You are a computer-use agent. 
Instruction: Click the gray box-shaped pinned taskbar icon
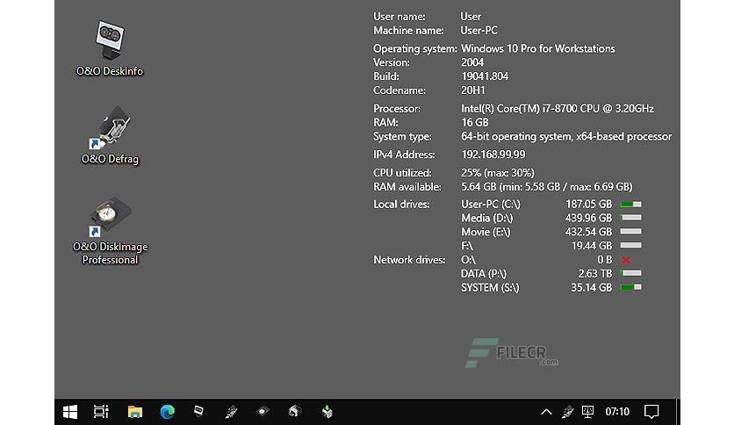[294, 412]
